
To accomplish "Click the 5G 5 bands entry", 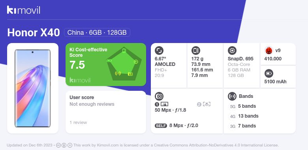I will pos(243,106).
